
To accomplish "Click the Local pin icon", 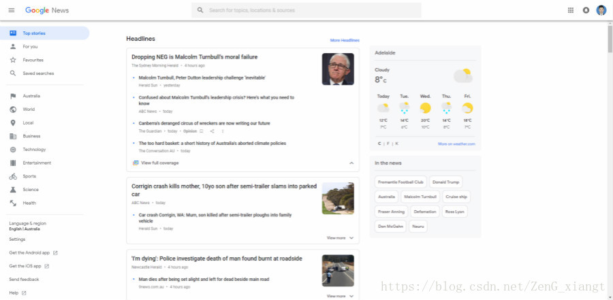I will 13,122.
